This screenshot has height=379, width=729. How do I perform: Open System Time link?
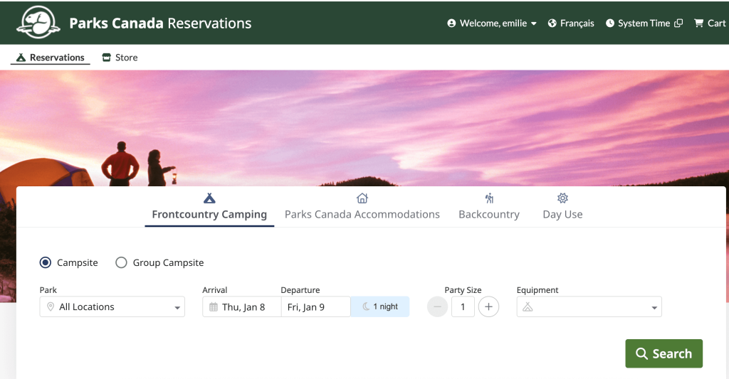click(644, 23)
